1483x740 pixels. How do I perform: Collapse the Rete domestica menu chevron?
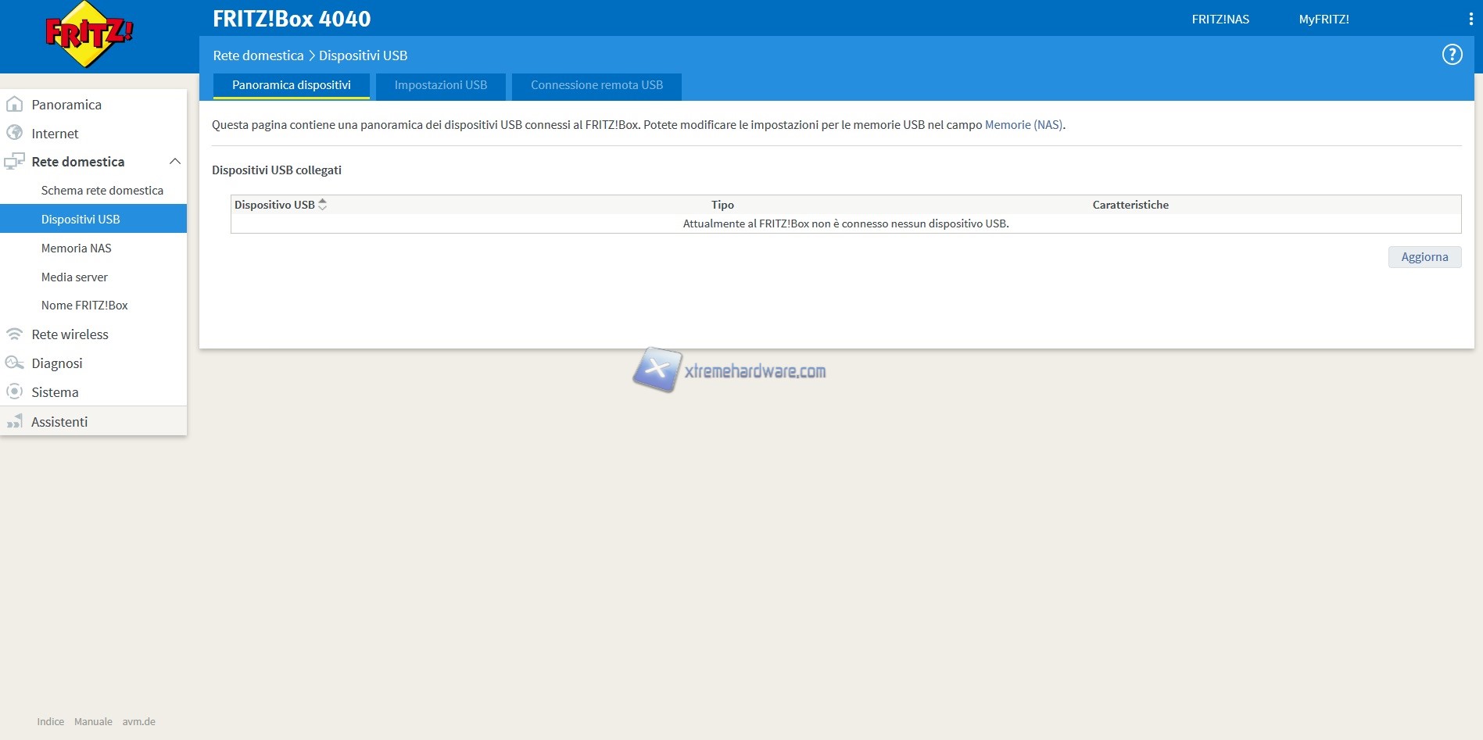click(x=175, y=162)
